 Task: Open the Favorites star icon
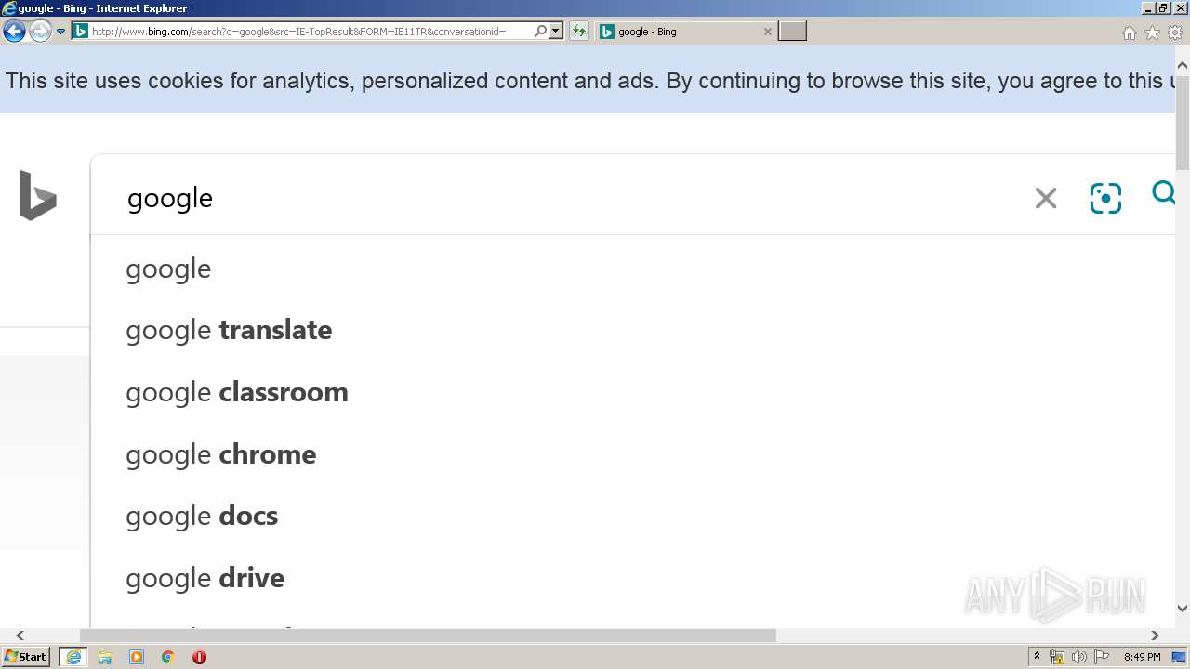(x=1152, y=33)
